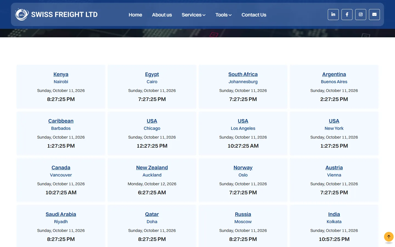Image resolution: width=395 pixels, height=247 pixels.
Task: Click the SWISS FREIGHT LTD brand name
Action: pyautogui.click(x=64, y=15)
